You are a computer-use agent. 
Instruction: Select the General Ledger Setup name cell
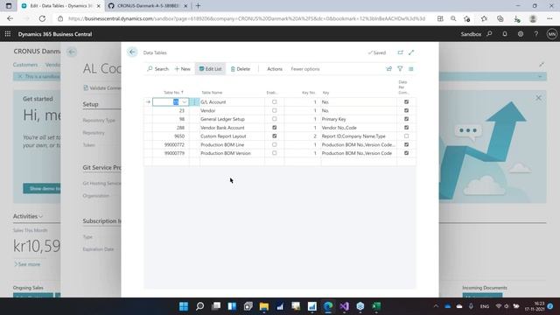[232, 119]
